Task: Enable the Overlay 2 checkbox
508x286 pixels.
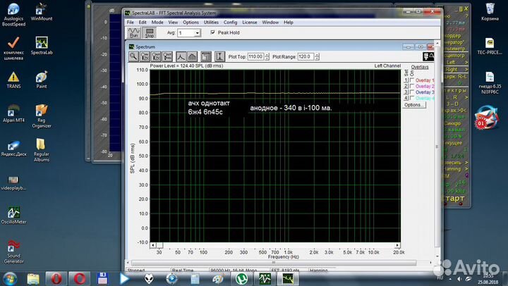Action: (411, 87)
